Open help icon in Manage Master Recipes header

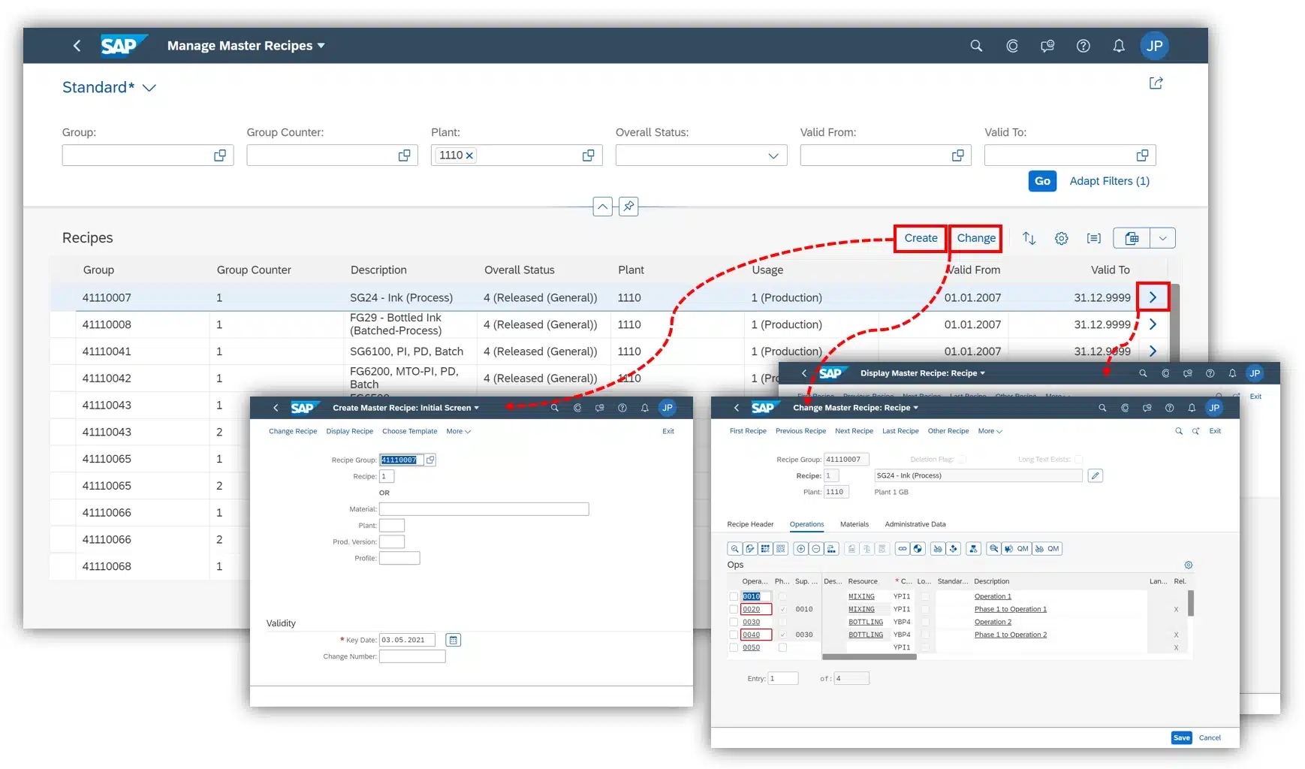pos(1083,46)
